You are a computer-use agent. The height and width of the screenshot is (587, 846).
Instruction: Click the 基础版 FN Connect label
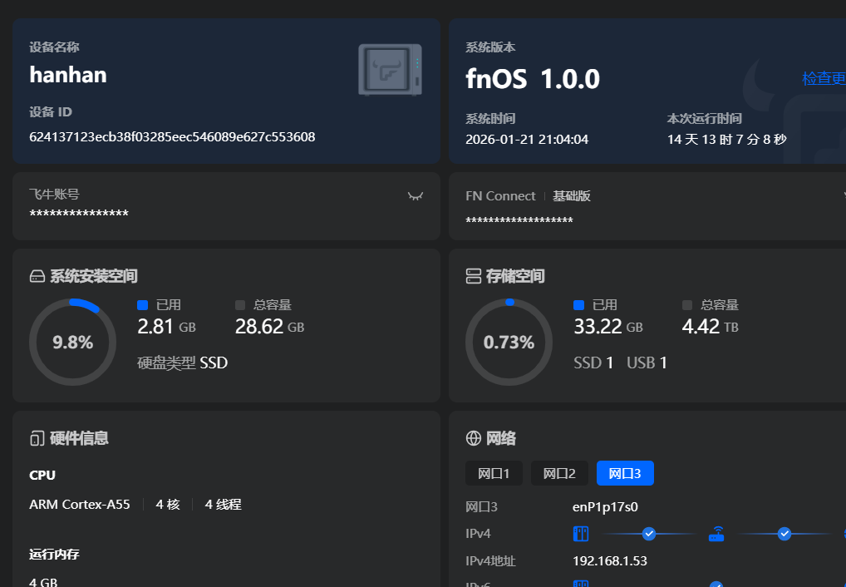pos(572,196)
